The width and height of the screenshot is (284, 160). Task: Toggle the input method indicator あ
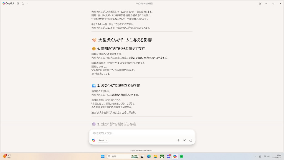click(x=260, y=156)
